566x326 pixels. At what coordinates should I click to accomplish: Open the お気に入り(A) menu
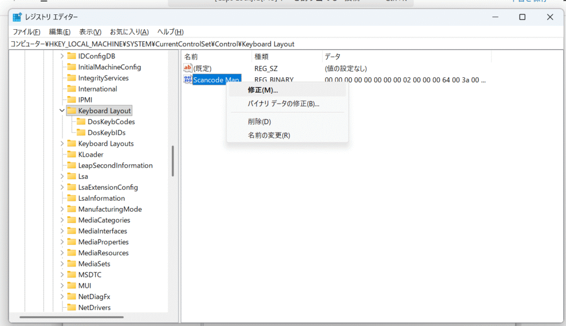point(129,32)
